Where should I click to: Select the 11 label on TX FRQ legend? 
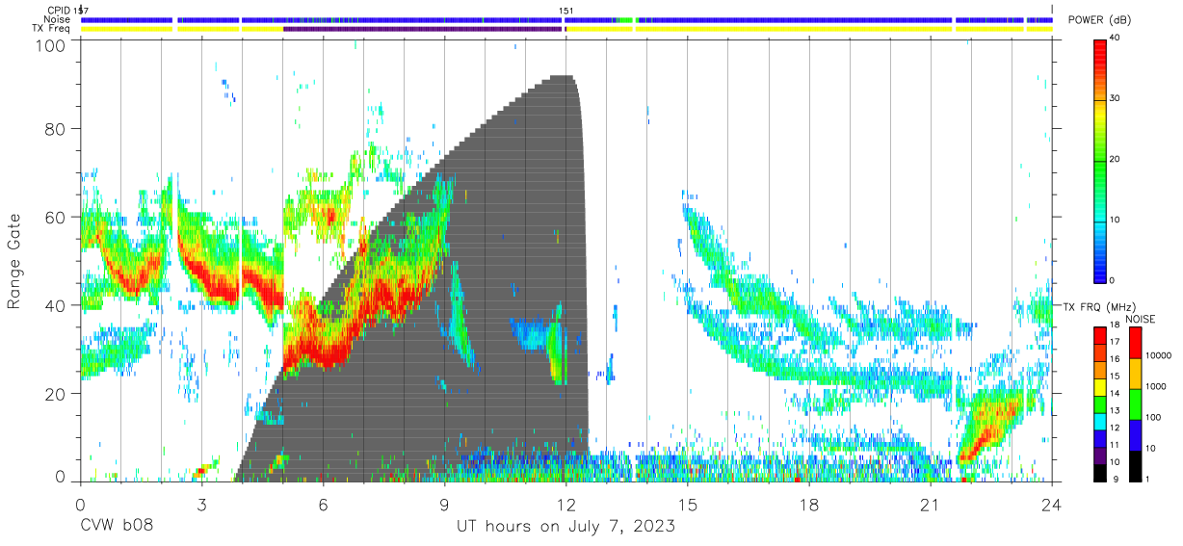click(1113, 445)
